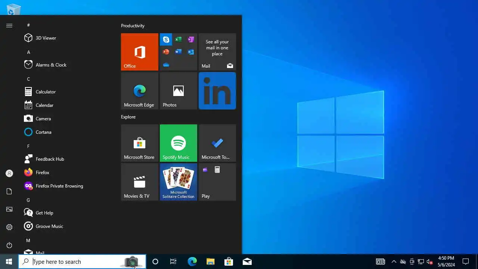Screen dimensions: 478x269
Task: Launch the Camera app
Action: [69, 118]
